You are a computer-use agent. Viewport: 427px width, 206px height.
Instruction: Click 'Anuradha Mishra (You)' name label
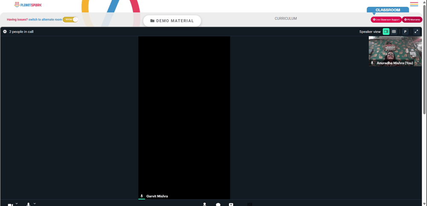[x=395, y=63]
